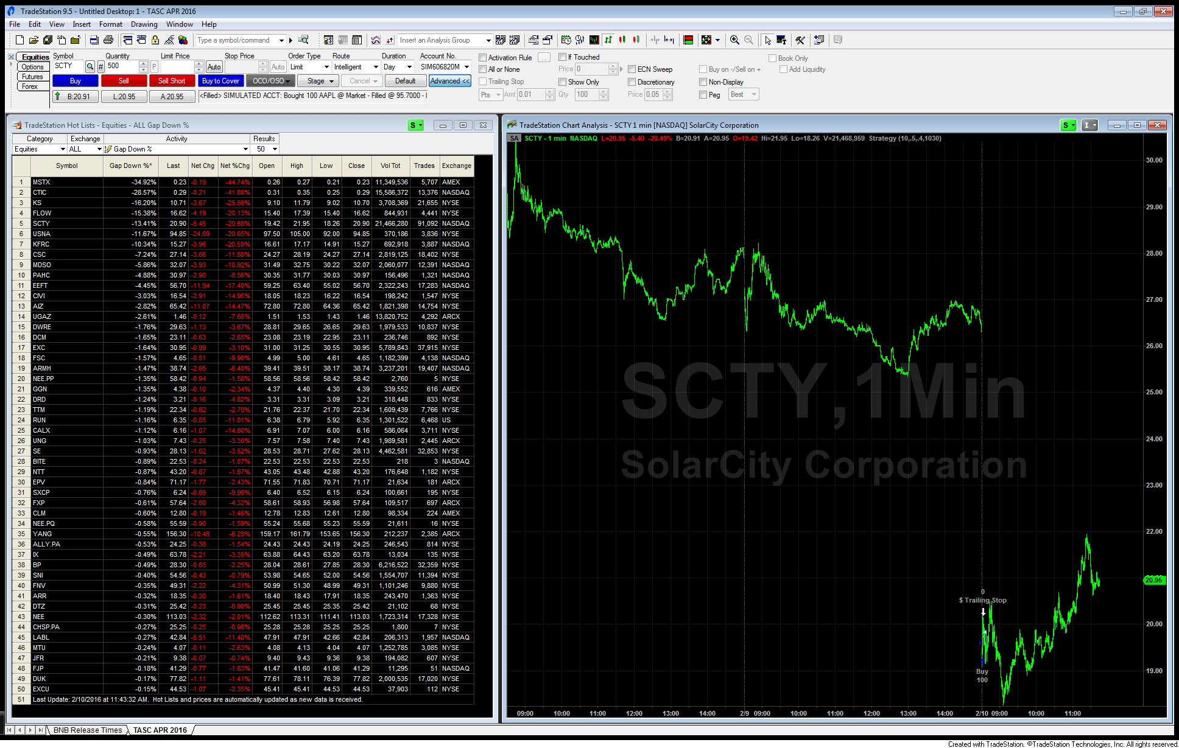Check the Show Only option
The width and height of the screenshot is (1179, 748).
(563, 82)
